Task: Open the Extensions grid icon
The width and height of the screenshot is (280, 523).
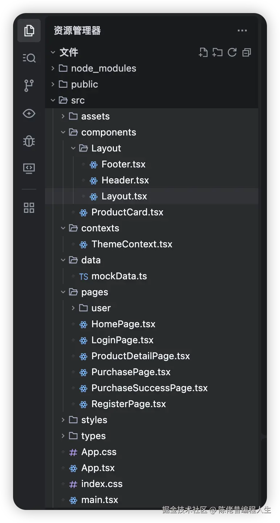Action: coord(29,208)
